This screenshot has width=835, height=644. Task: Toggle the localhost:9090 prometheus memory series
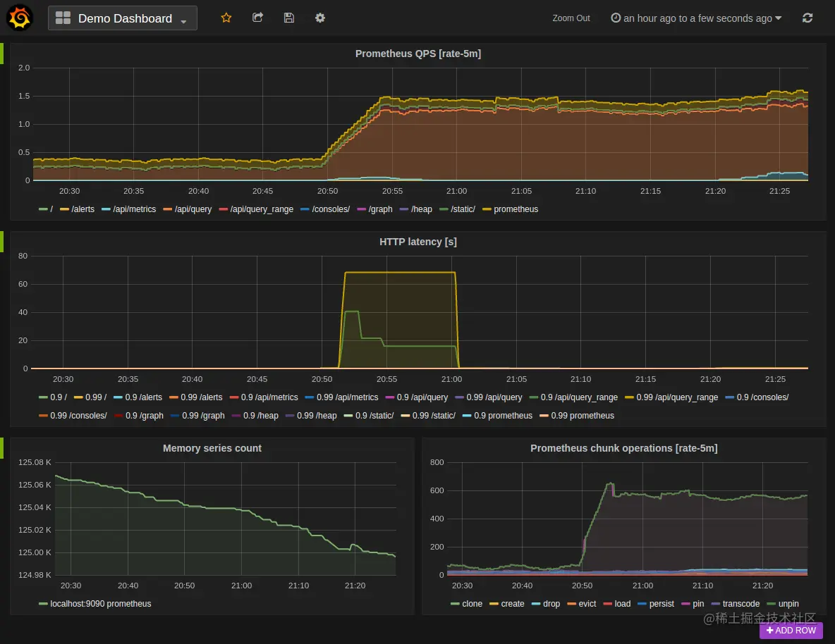101,604
